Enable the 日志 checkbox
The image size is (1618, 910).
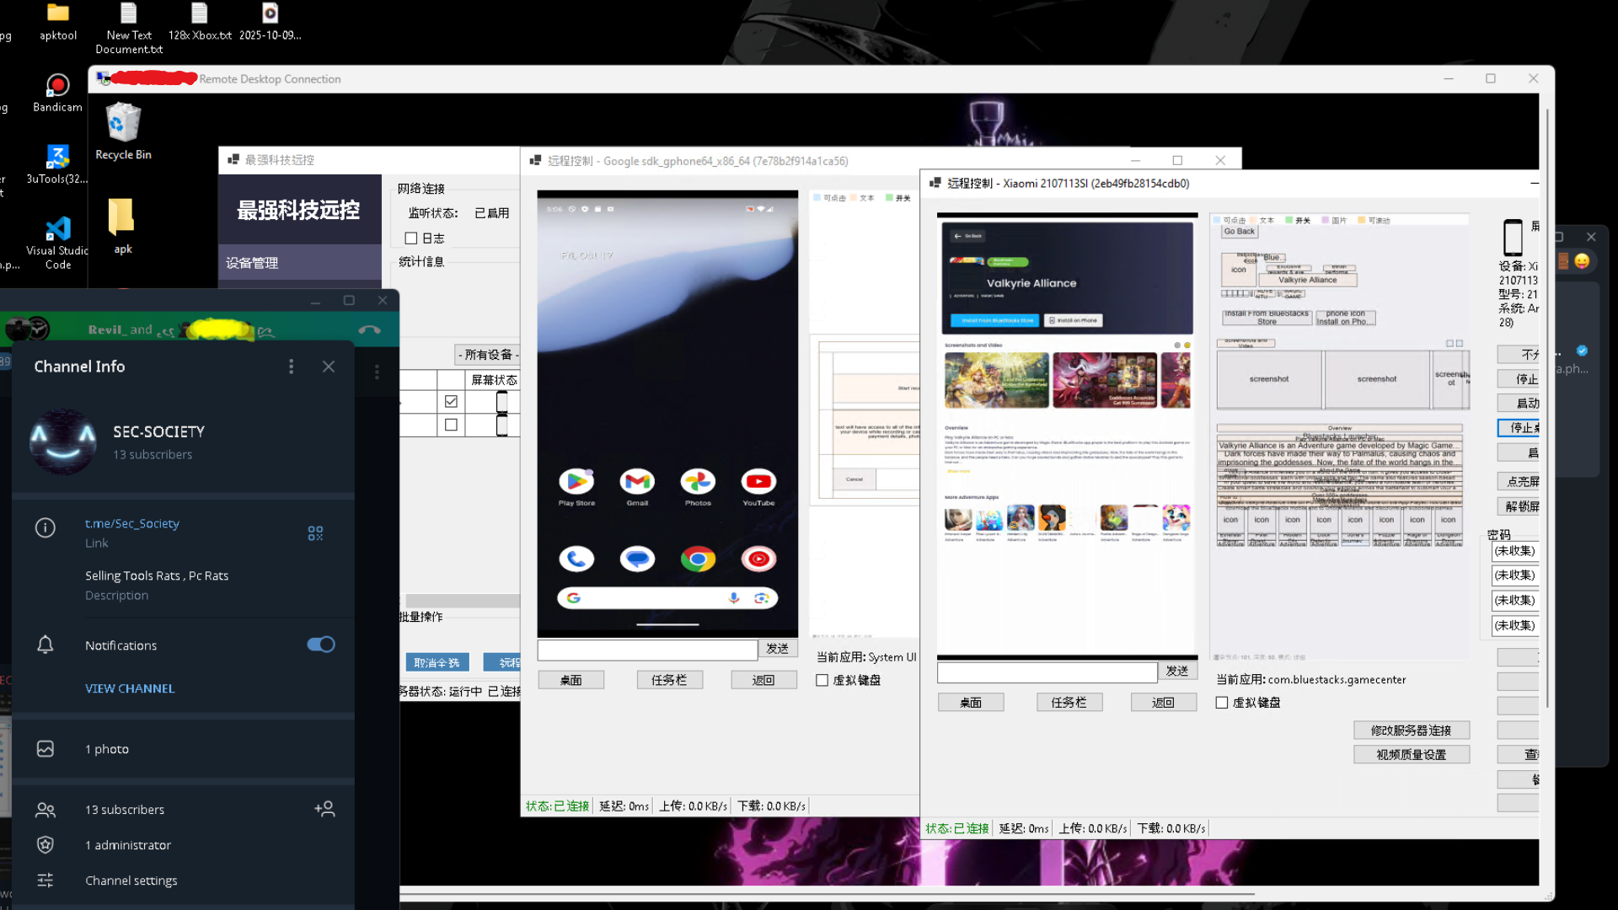click(411, 238)
